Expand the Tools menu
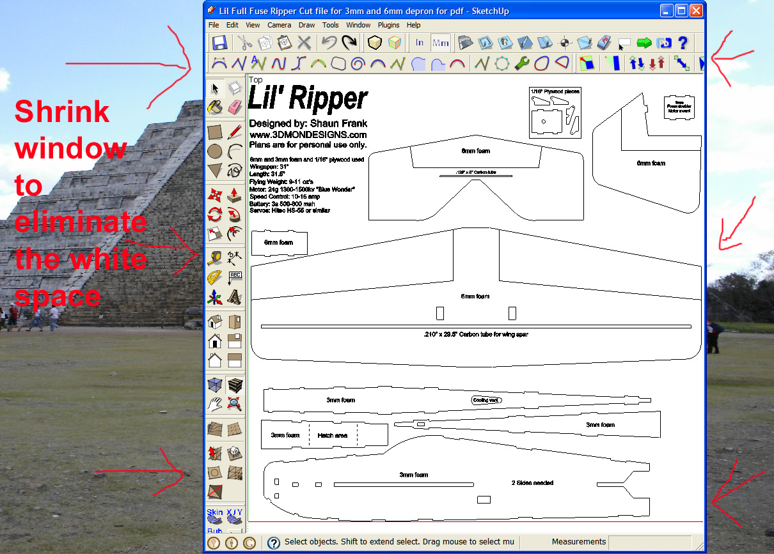Image resolution: width=774 pixels, height=554 pixels. pos(331,25)
